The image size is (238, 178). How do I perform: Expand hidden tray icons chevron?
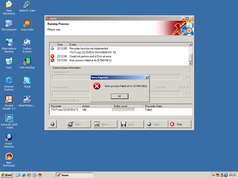tap(213, 175)
